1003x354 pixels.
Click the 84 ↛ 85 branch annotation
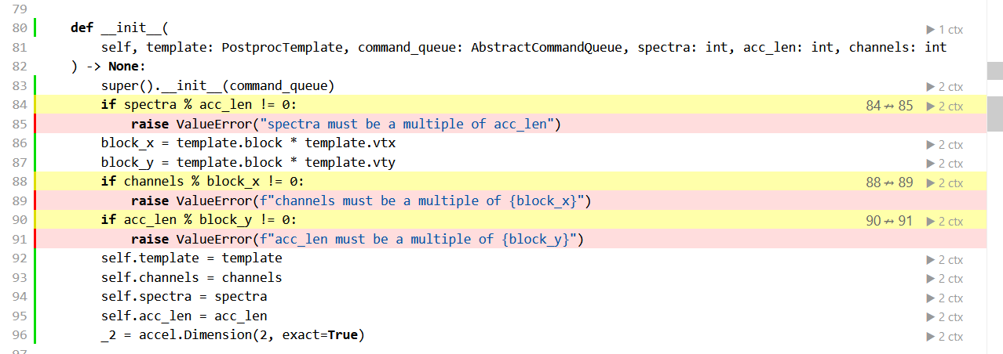click(889, 107)
